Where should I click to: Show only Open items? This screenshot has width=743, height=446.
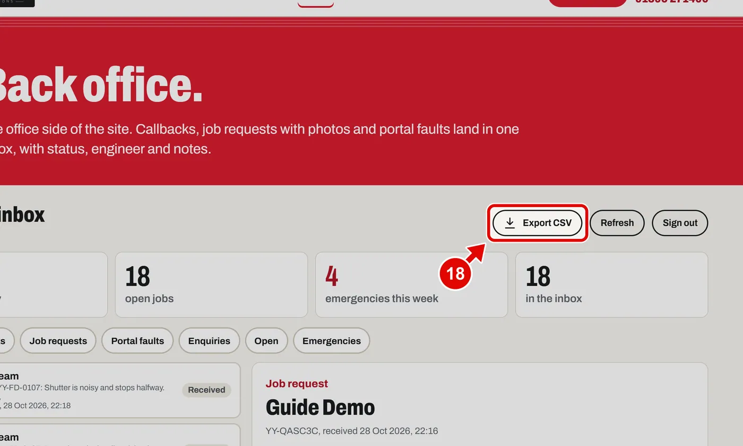[266, 341]
